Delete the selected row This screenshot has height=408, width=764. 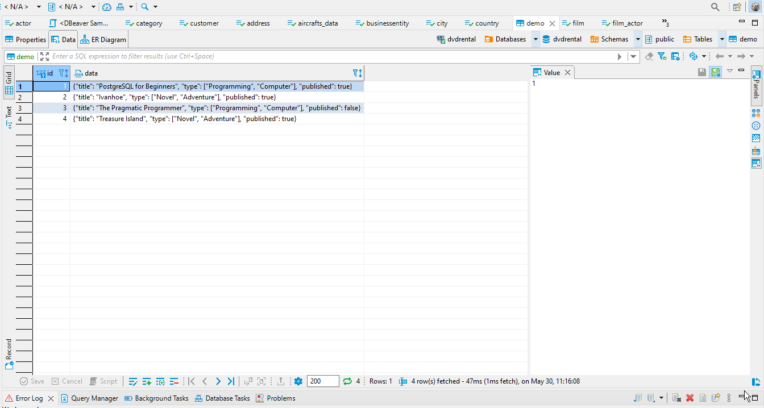(174, 381)
